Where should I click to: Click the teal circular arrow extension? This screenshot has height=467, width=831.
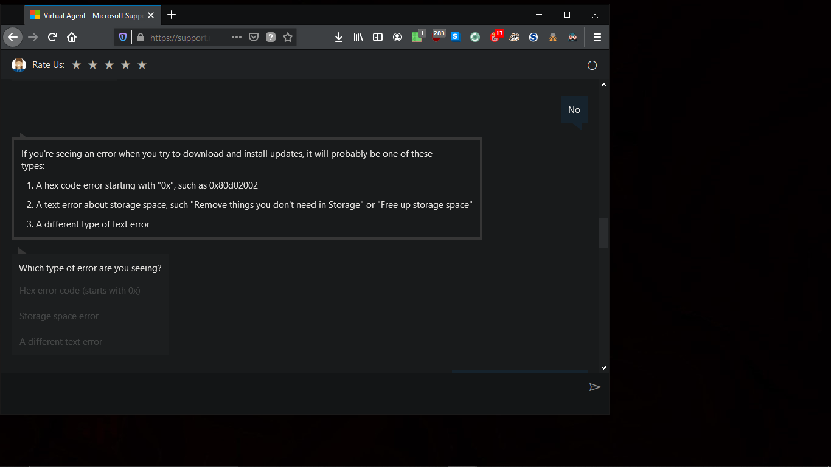click(x=475, y=37)
